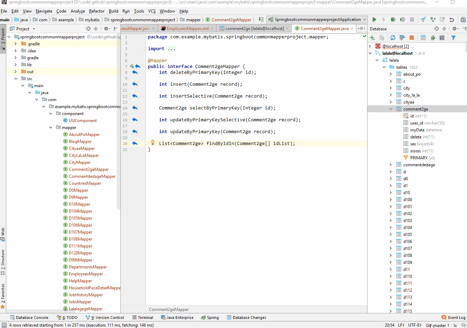Start debugging with the bug icon
The image size is (467, 328).
[x=393, y=20]
